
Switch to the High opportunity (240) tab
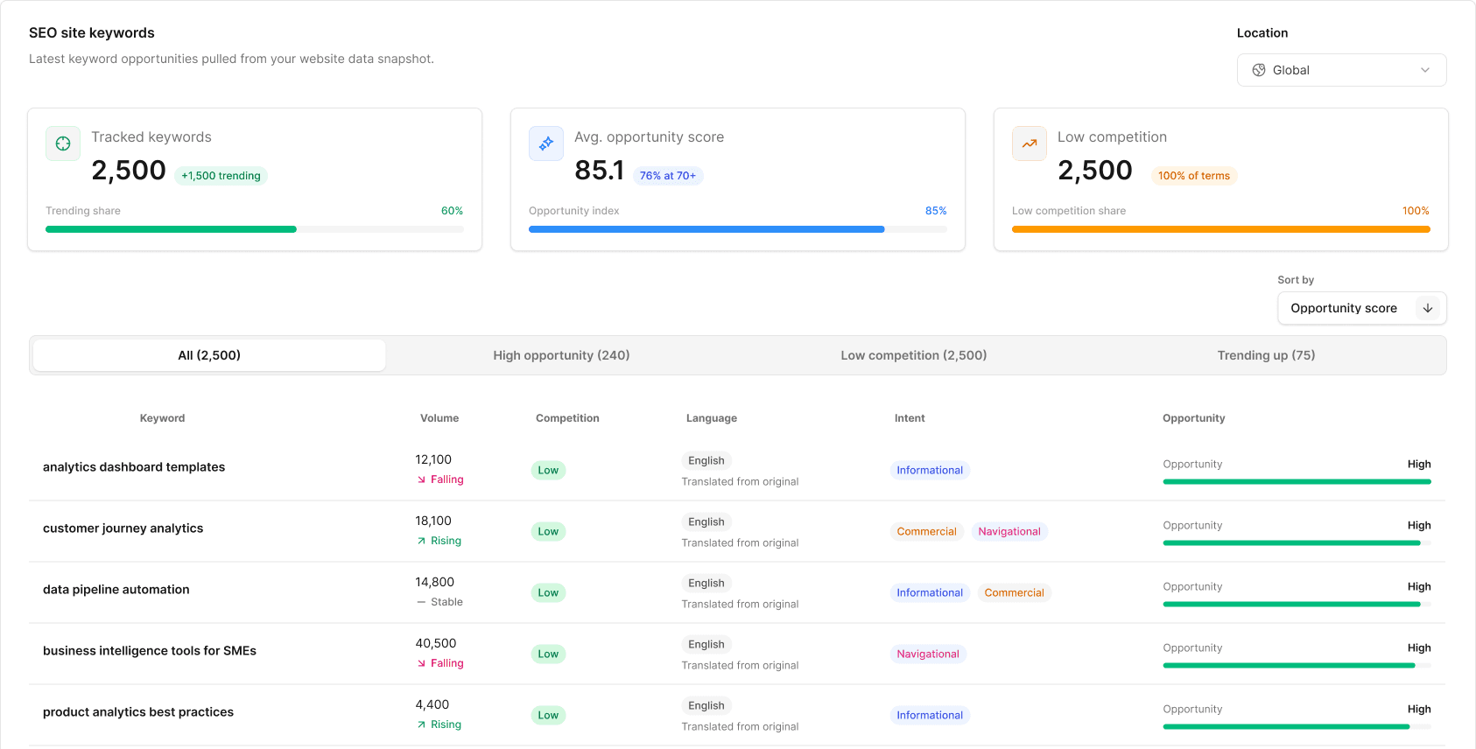pos(561,355)
